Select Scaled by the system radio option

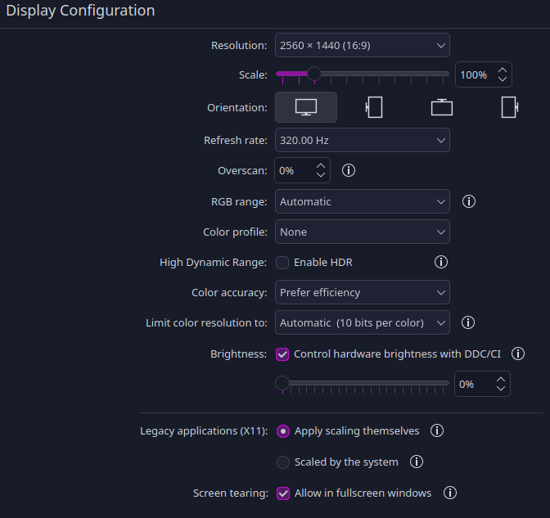click(282, 462)
